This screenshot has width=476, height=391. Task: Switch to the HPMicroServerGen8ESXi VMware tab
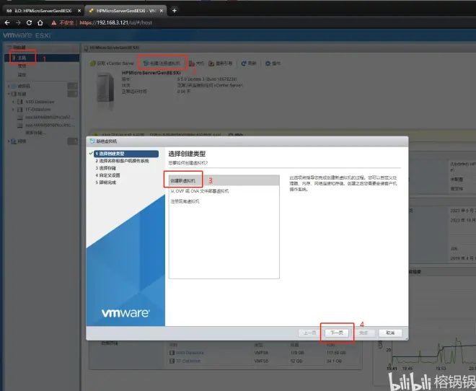pos(125,11)
